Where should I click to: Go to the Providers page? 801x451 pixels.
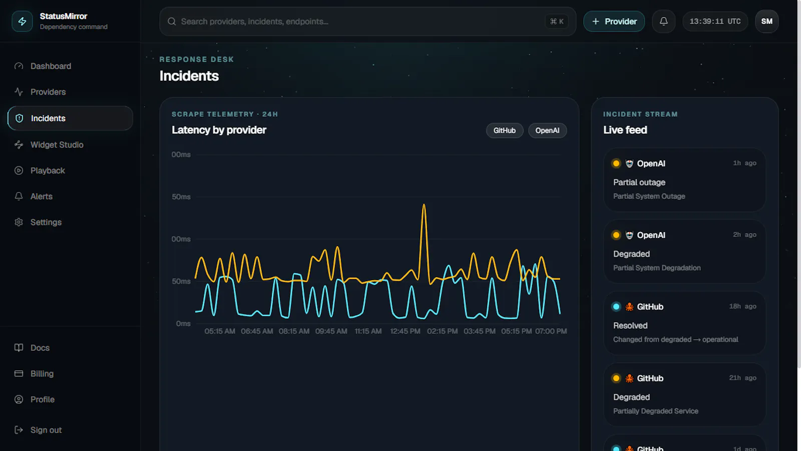click(70, 92)
